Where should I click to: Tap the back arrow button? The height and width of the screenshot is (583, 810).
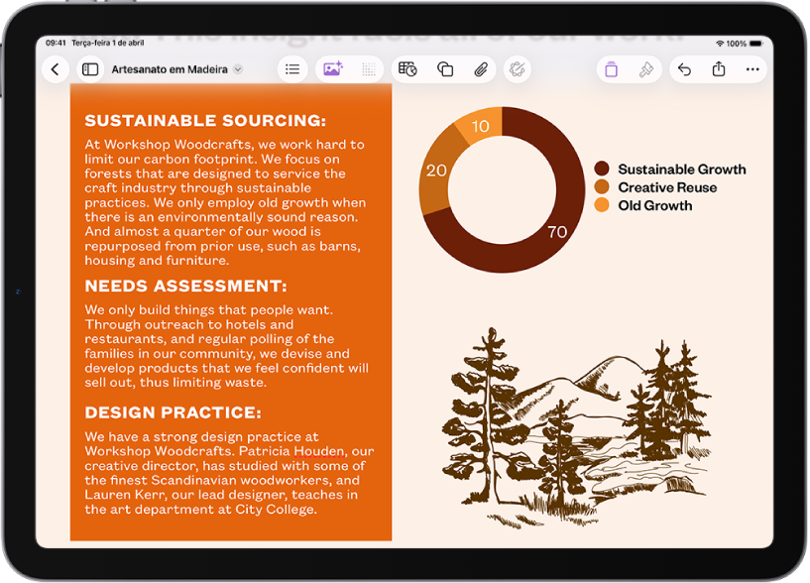point(56,69)
